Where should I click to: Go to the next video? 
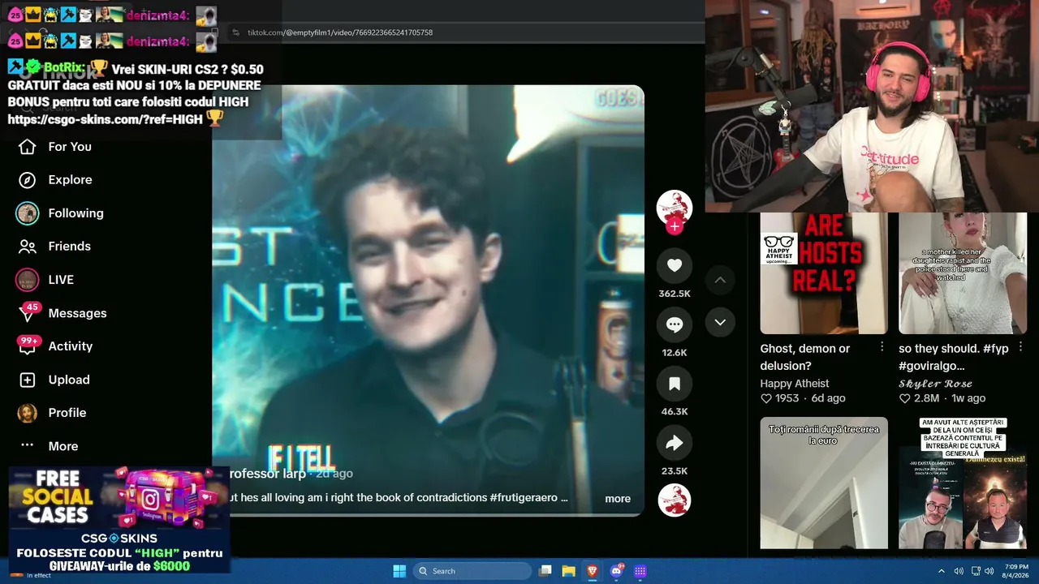[x=720, y=322]
